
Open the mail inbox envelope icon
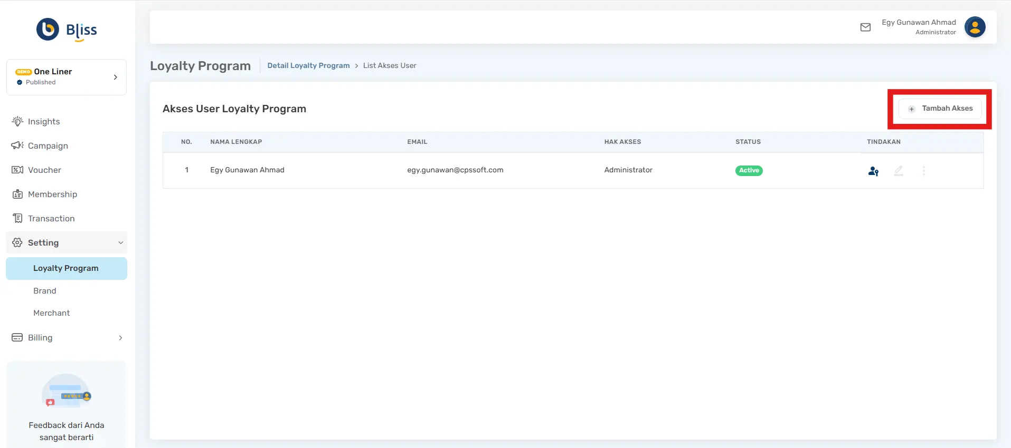tap(865, 27)
